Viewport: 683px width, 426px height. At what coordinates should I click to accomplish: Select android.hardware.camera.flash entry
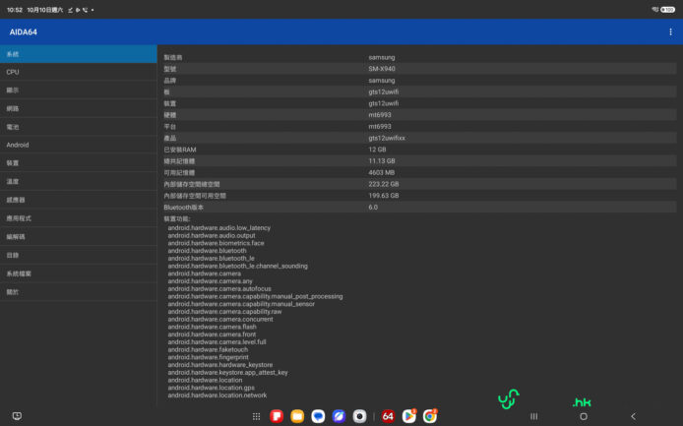coord(213,327)
